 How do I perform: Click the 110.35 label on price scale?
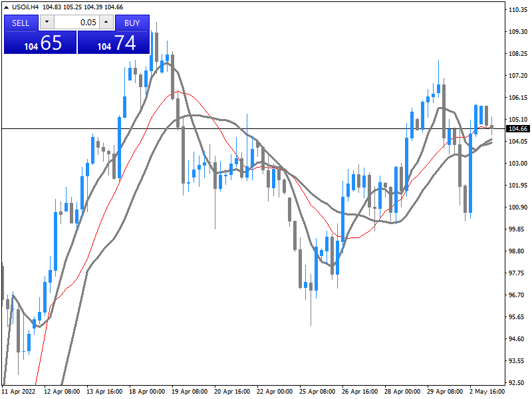coord(518,10)
